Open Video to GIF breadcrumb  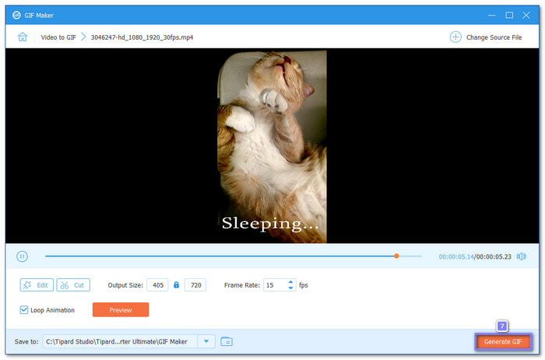tap(58, 37)
